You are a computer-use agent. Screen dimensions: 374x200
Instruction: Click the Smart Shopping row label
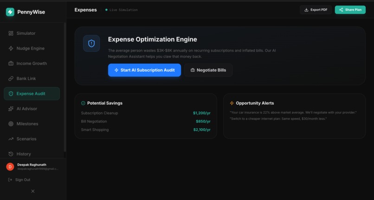point(95,130)
